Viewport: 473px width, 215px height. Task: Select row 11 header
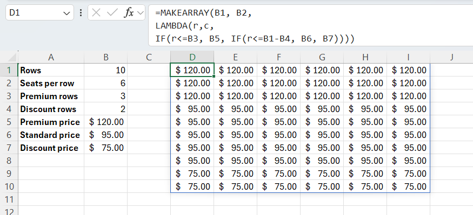pos(9,199)
